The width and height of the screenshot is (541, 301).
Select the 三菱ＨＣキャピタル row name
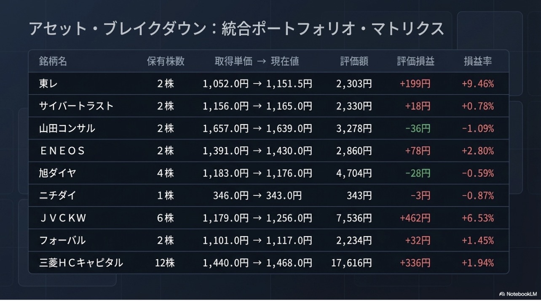pyautogui.click(x=81, y=263)
